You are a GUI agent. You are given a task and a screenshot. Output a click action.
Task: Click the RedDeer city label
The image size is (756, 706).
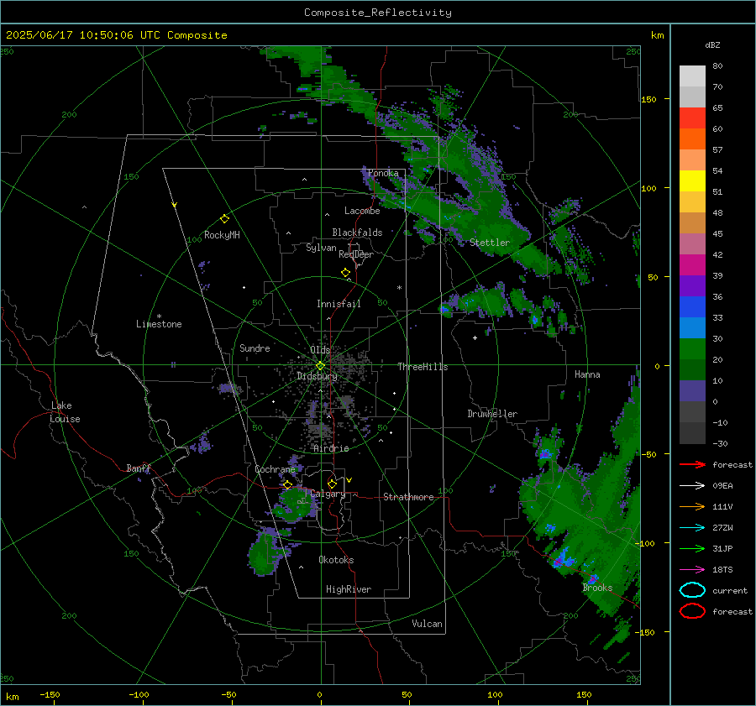(x=356, y=254)
